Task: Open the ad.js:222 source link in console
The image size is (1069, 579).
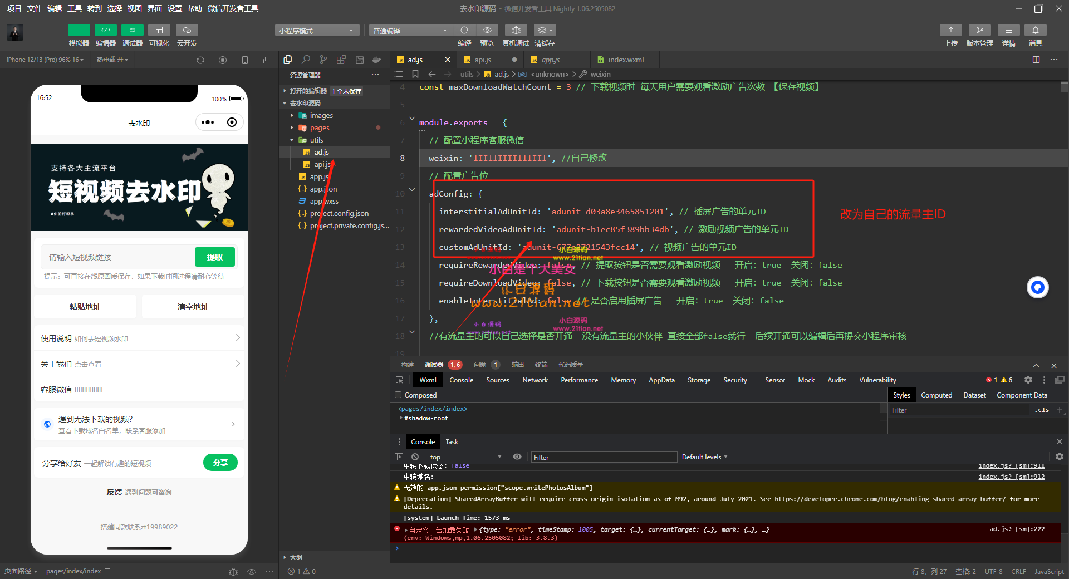Action: (1017, 529)
